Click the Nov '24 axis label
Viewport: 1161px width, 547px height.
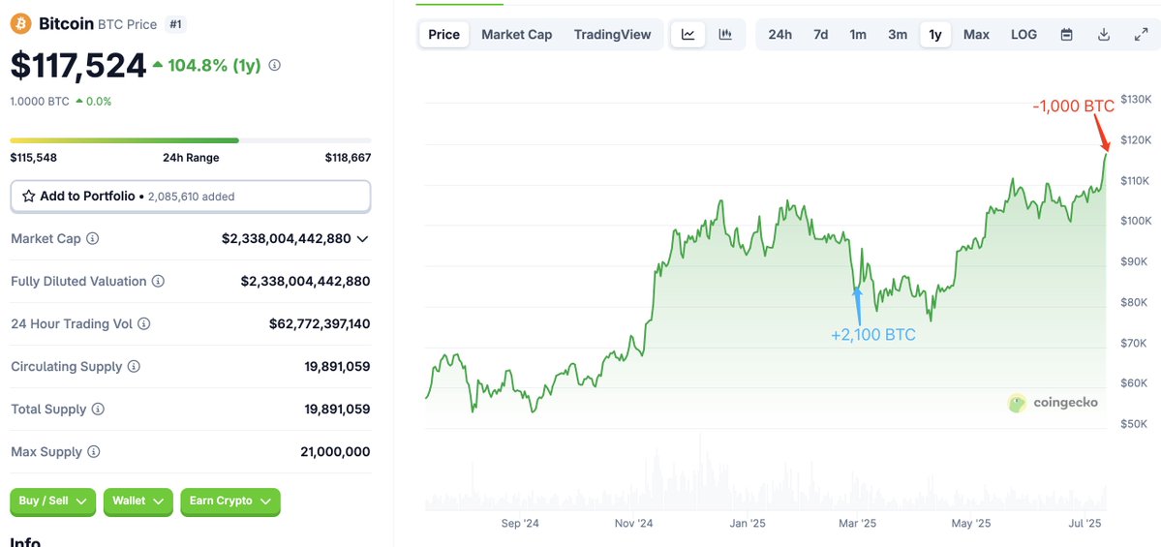(x=634, y=524)
